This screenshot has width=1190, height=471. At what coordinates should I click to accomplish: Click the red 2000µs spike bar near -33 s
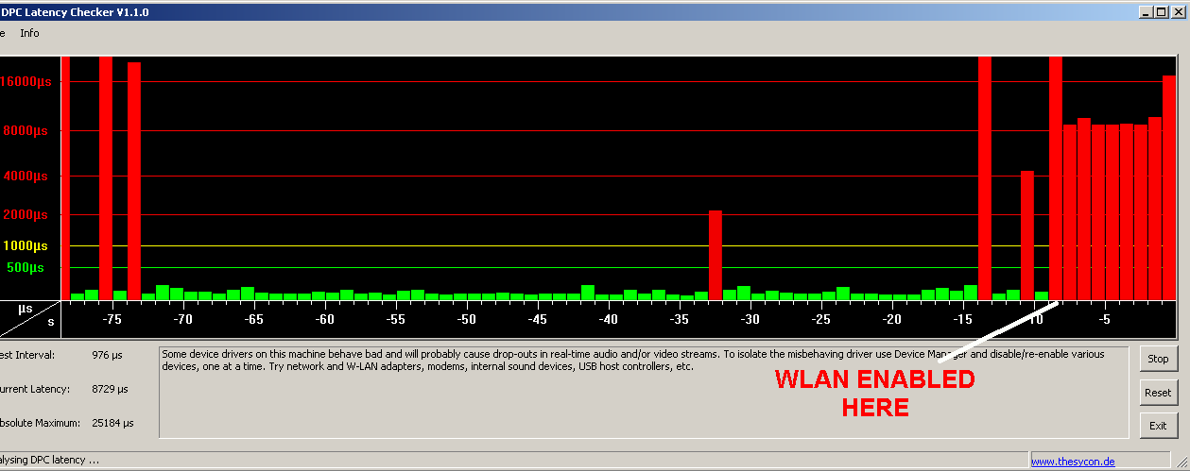tap(716, 255)
